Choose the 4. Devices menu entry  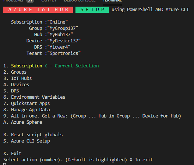[16, 85]
